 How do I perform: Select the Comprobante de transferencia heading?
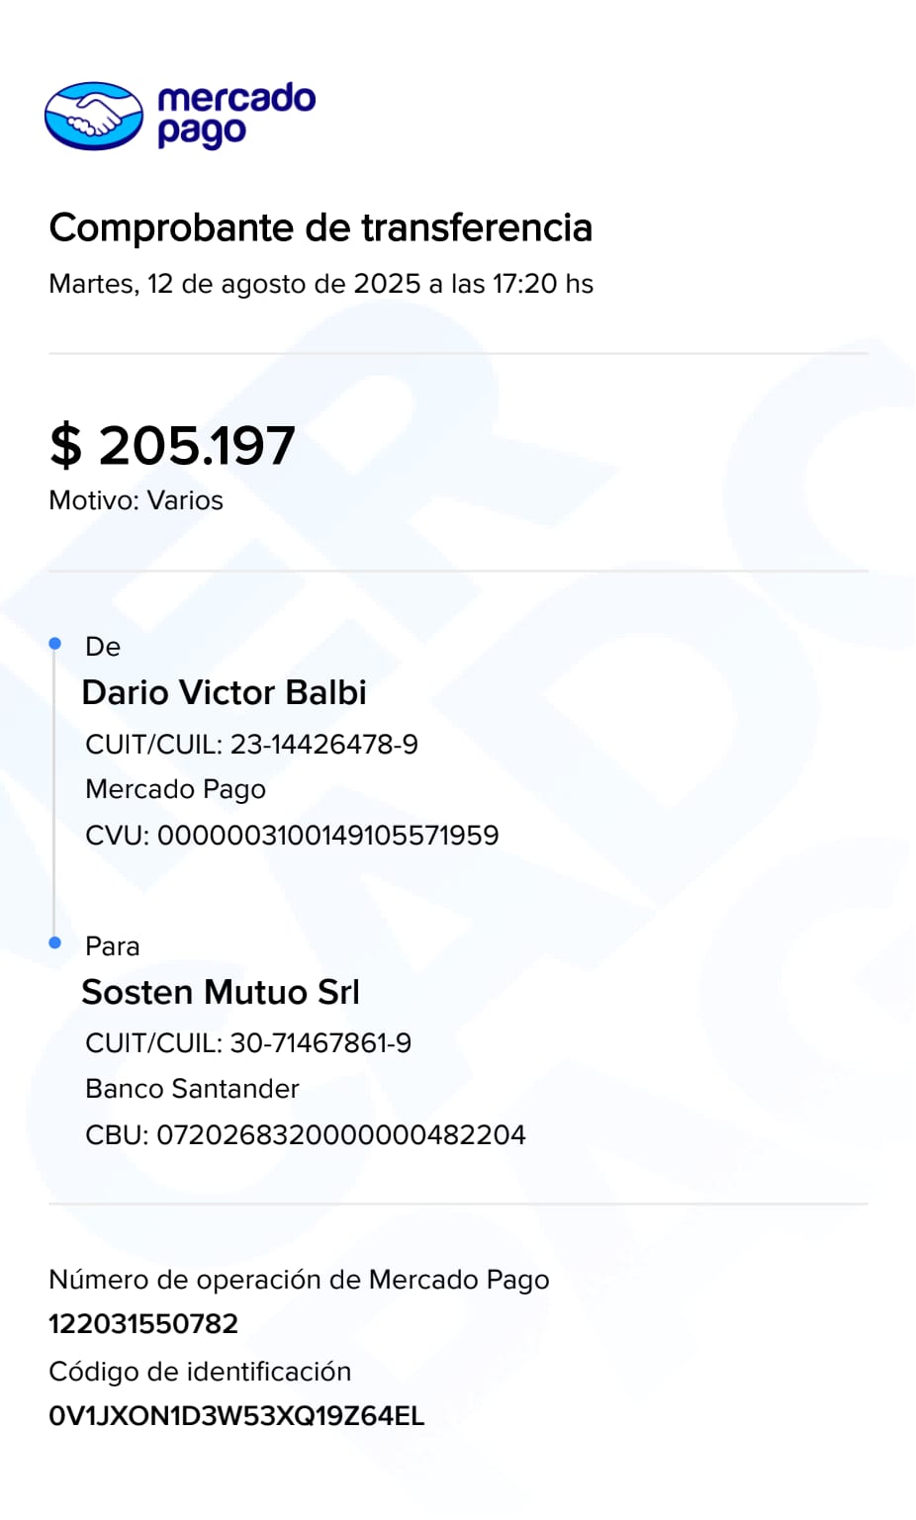pyautogui.click(x=321, y=227)
